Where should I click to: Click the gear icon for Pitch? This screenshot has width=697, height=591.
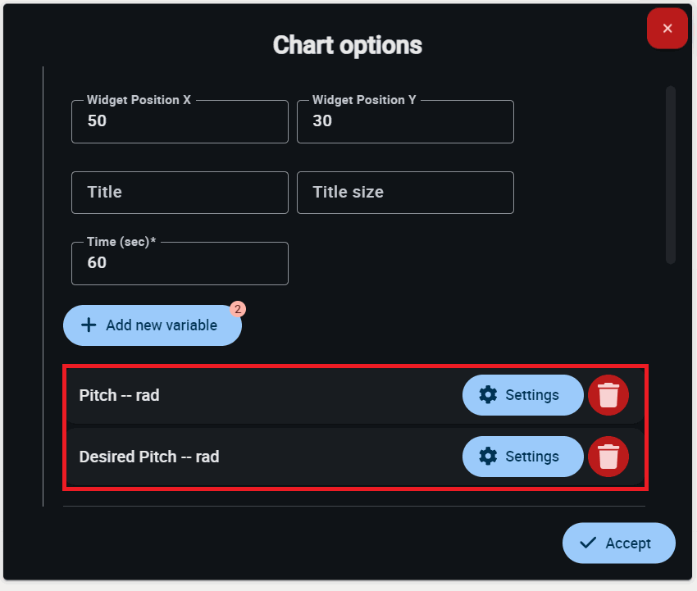click(488, 395)
